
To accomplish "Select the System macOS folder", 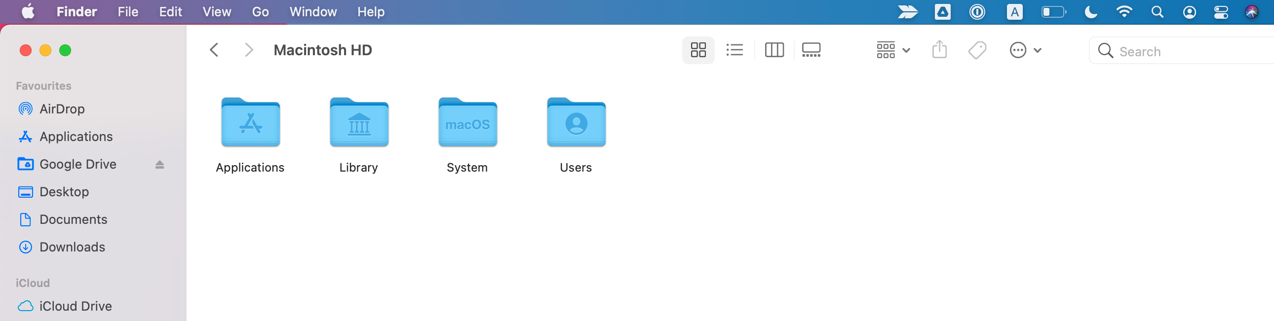I will 467,123.
